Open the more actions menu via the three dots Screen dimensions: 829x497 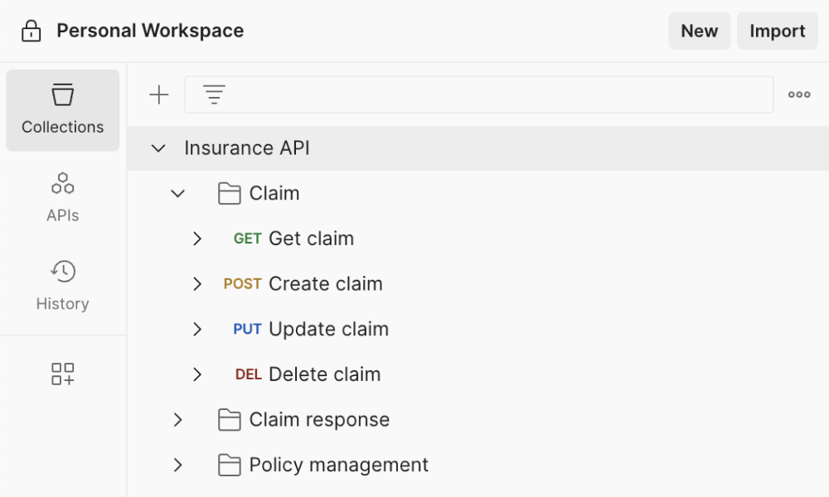pos(798,94)
